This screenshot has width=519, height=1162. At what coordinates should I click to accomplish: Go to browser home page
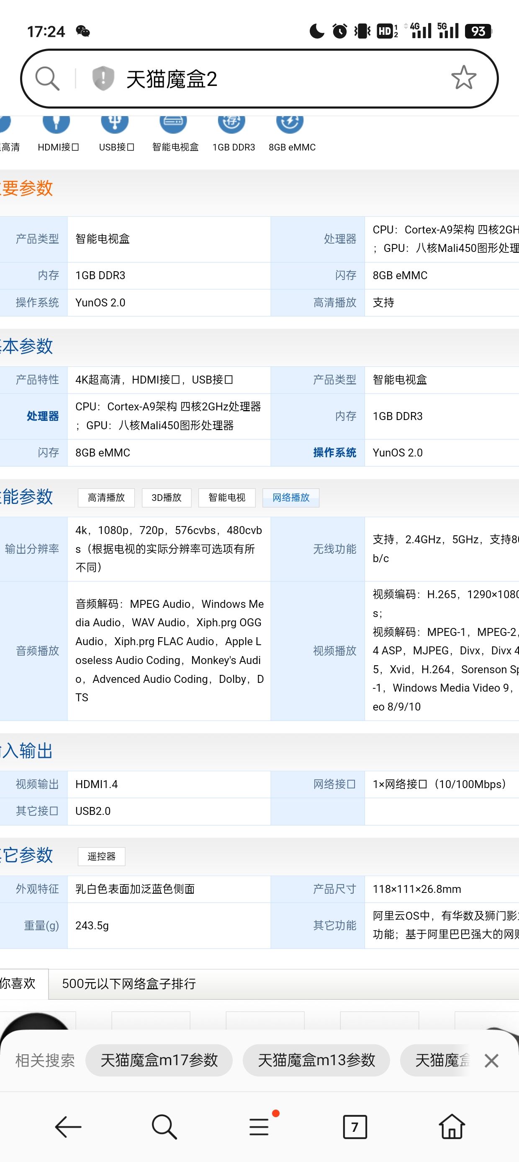pyautogui.click(x=452, y=1126)
